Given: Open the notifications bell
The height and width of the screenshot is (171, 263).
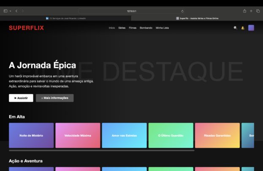Looking at the screenshot, I should [x=243, y=28].
